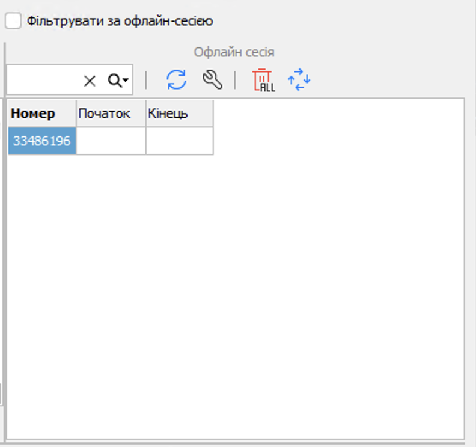Open the wrench settings tool
The height and width of the screenshot is (447, 476).
tap(212, 80)
